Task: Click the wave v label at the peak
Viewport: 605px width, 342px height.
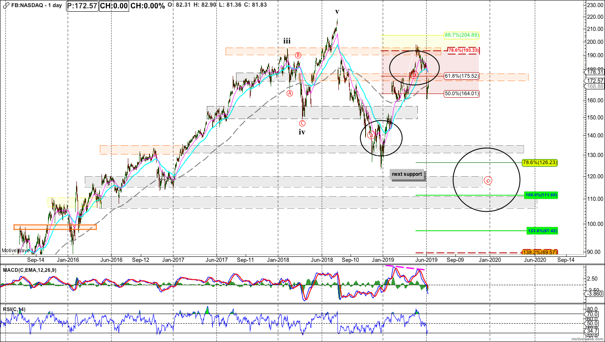Action: click(x=337, y=12)
